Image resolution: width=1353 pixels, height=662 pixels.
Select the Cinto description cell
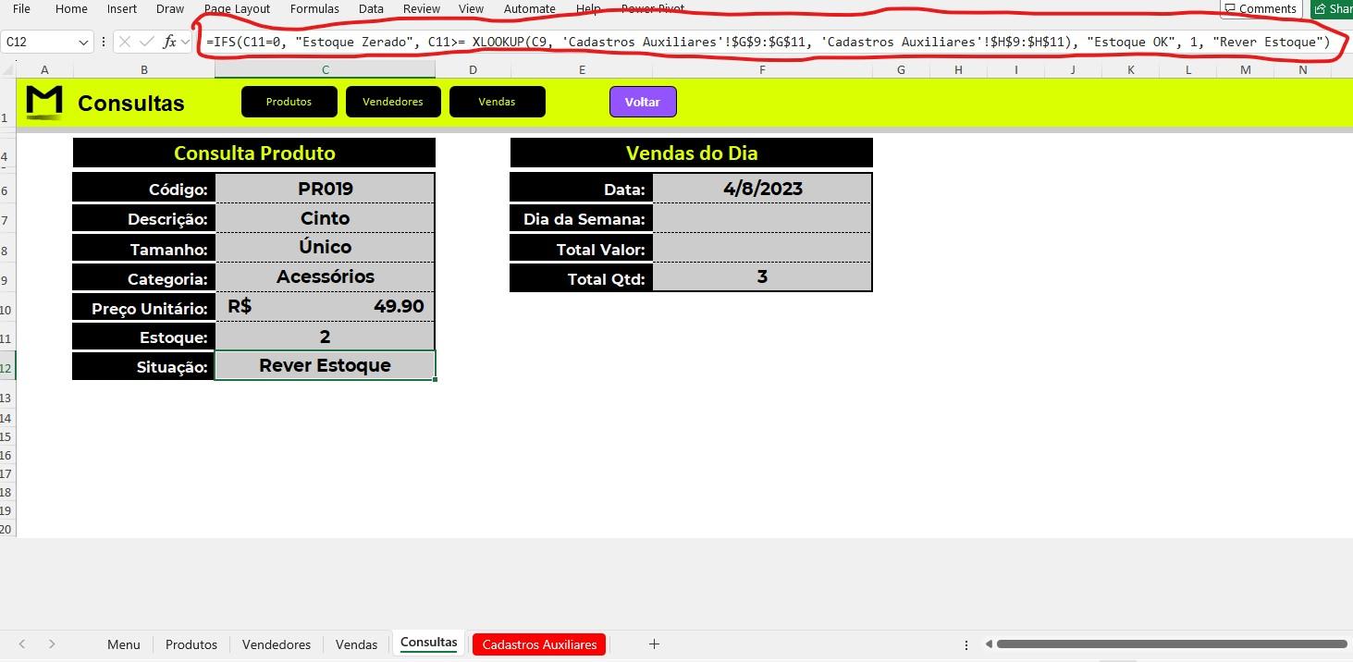pyautogui.click(x=325, y=218)
